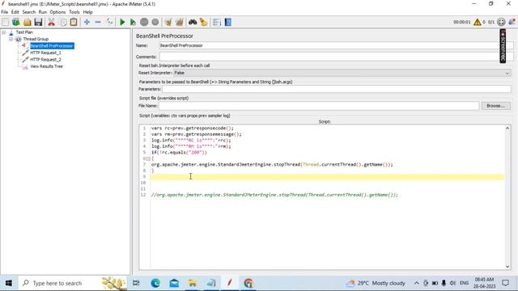Viewport: 518px width, 291px height.
Task: Collapse the Thread Group tree node
Action: [11, 39]
